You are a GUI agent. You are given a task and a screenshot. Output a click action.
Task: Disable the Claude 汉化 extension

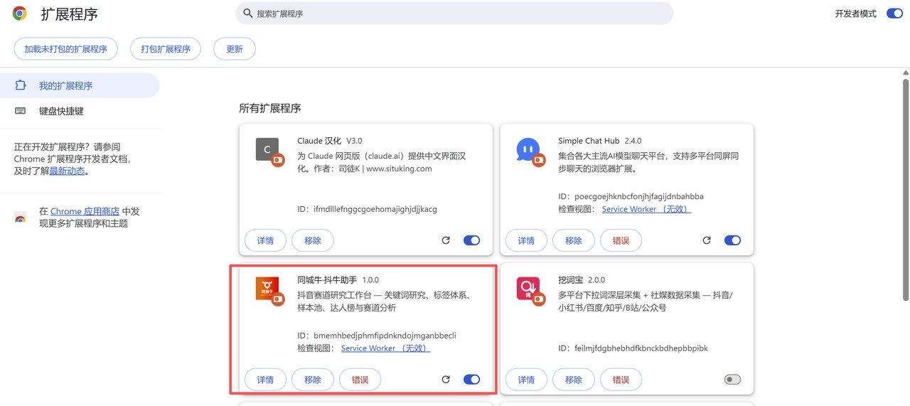click(x=471, y=240)
